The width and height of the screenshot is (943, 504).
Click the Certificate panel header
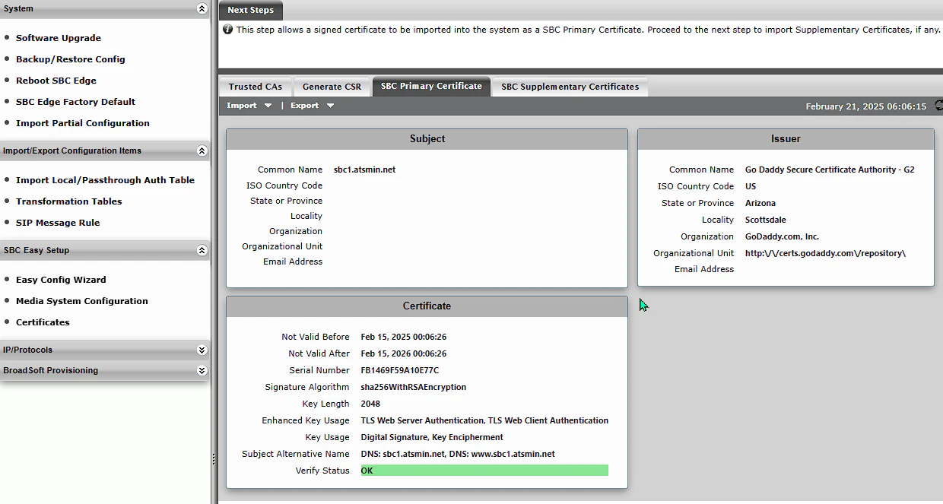tap(427, 306)
